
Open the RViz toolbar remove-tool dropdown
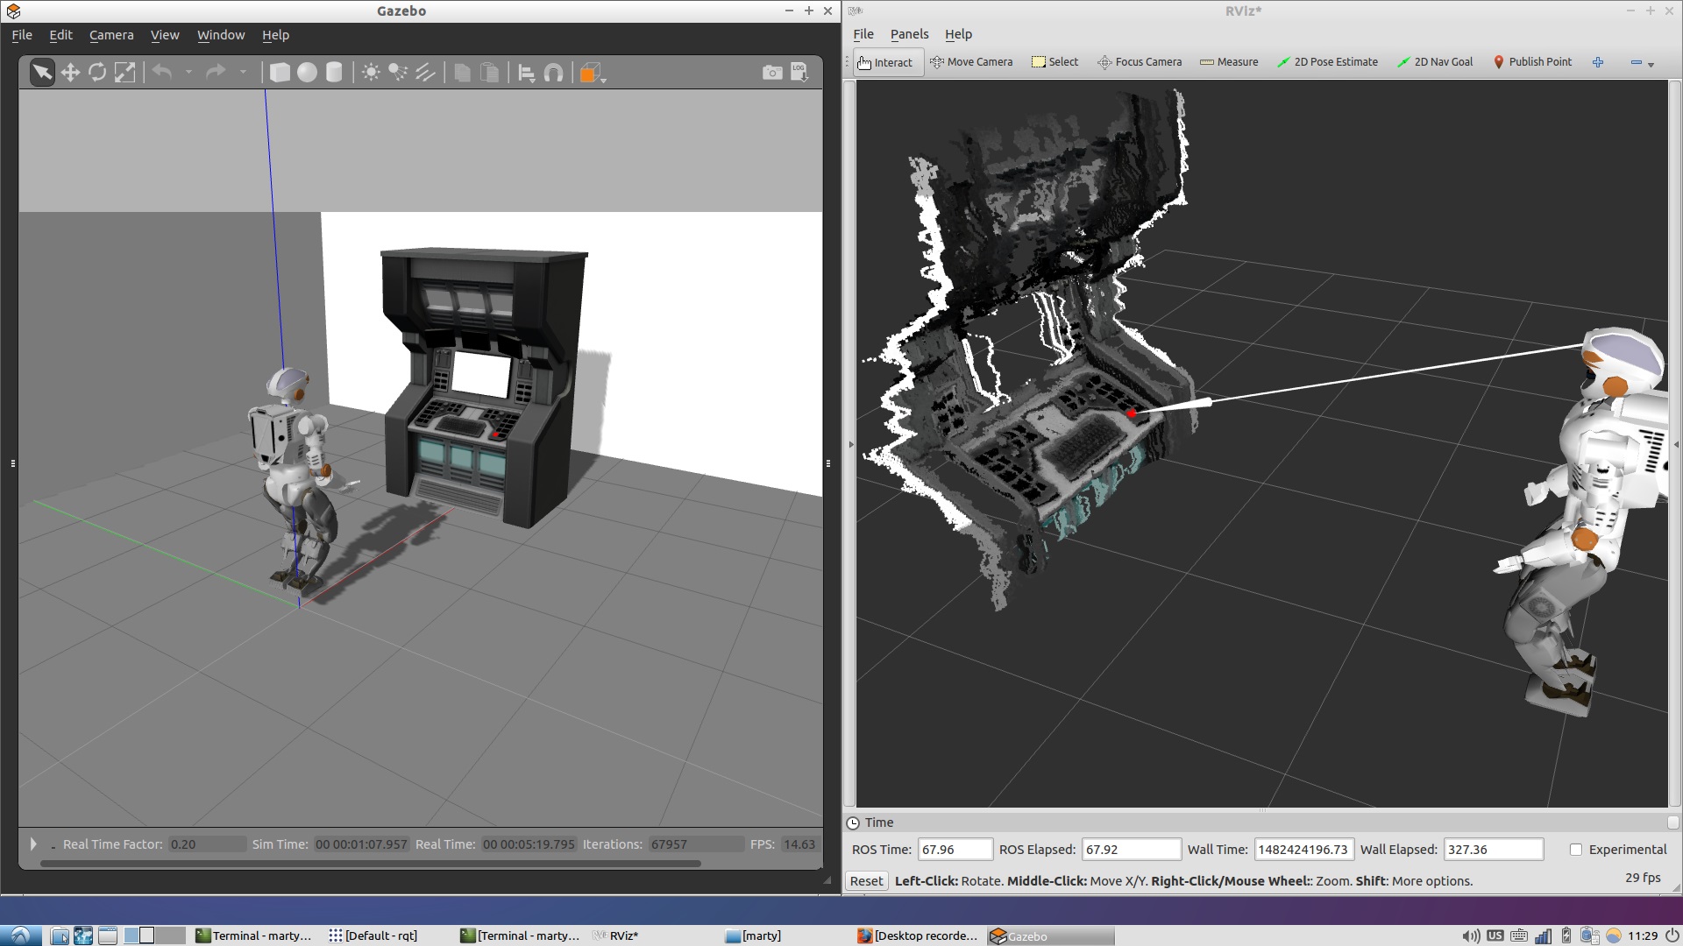1642,63
